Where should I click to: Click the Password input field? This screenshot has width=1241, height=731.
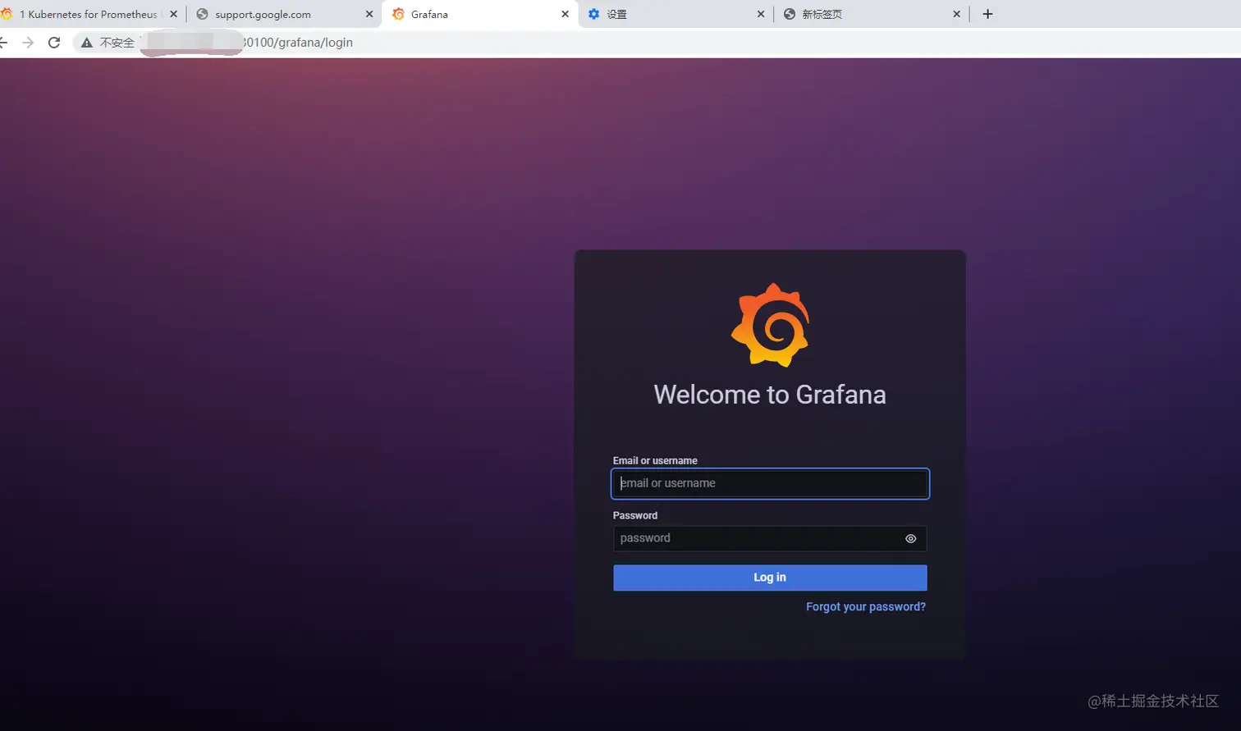[x=770, y=538]
